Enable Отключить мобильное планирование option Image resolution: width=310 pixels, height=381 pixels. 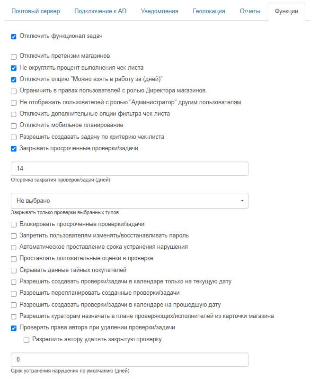coord(14,126)
